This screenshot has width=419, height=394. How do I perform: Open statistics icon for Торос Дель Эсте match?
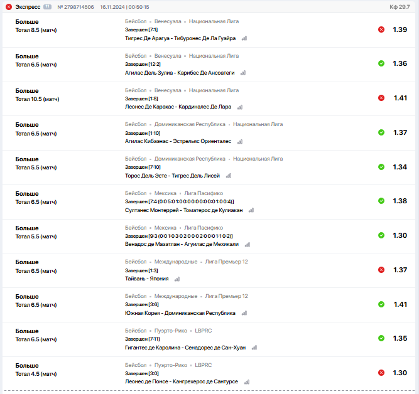click(x=229, y=176)
